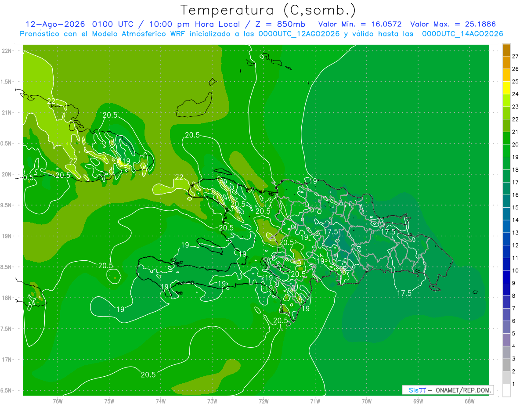
Task: Select valid-until time "0000UTC_14AGO2026"
Action: 462,34
